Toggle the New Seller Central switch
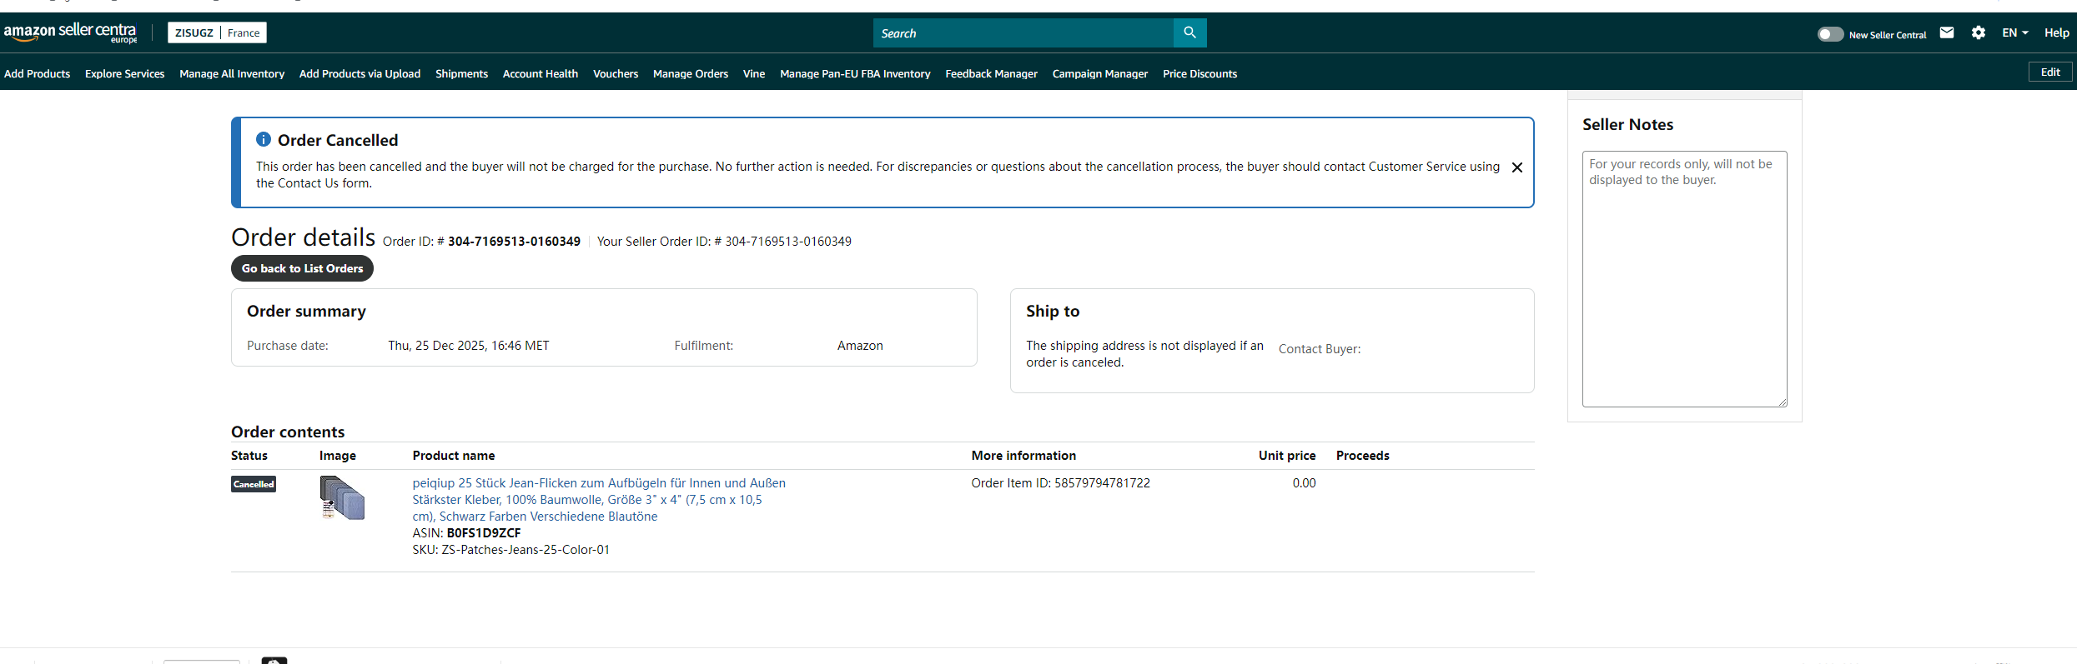2077x664 pixels. 1830,34
